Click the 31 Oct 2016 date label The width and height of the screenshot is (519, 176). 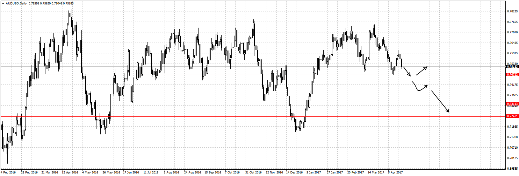(x=253, y=173)
